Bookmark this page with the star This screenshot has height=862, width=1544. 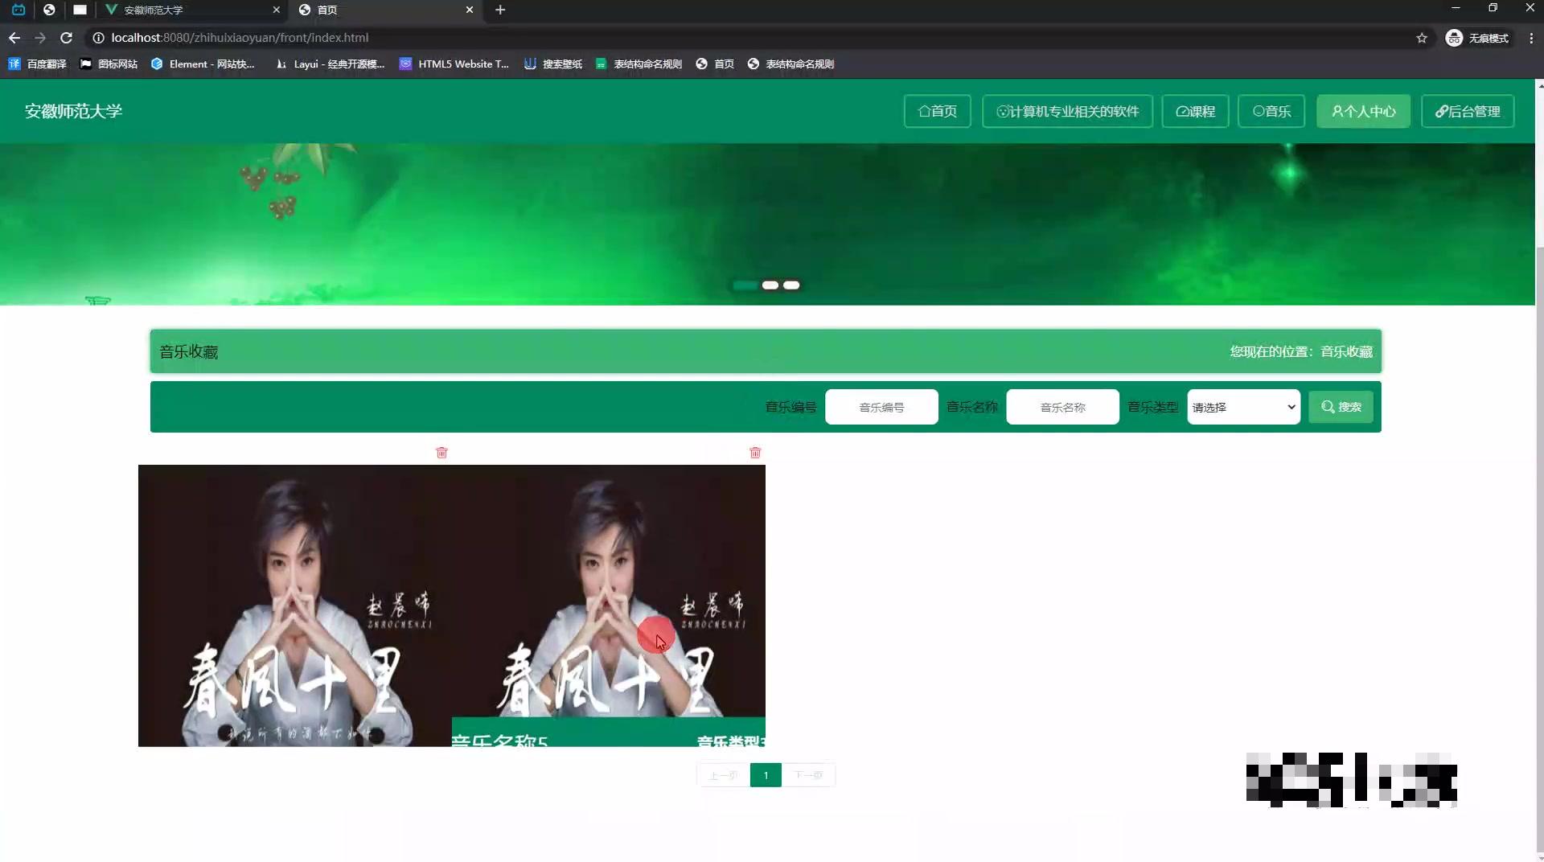point(1422,38)
